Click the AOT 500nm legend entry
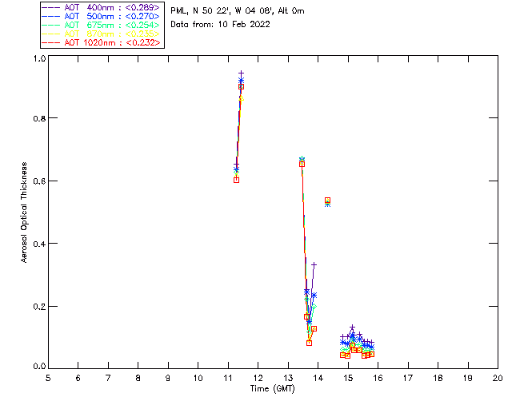This screenshot has width=512, height=409. coord(101,16)
